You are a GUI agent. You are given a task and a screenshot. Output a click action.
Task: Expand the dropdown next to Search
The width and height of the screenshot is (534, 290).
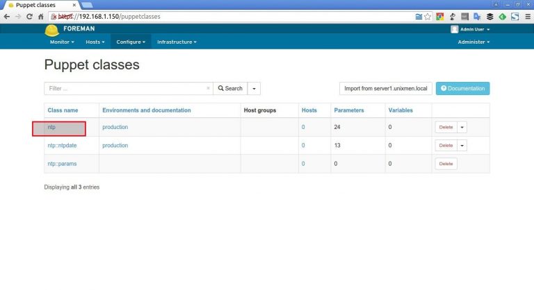pyautogui.click(x=254, y=88)
